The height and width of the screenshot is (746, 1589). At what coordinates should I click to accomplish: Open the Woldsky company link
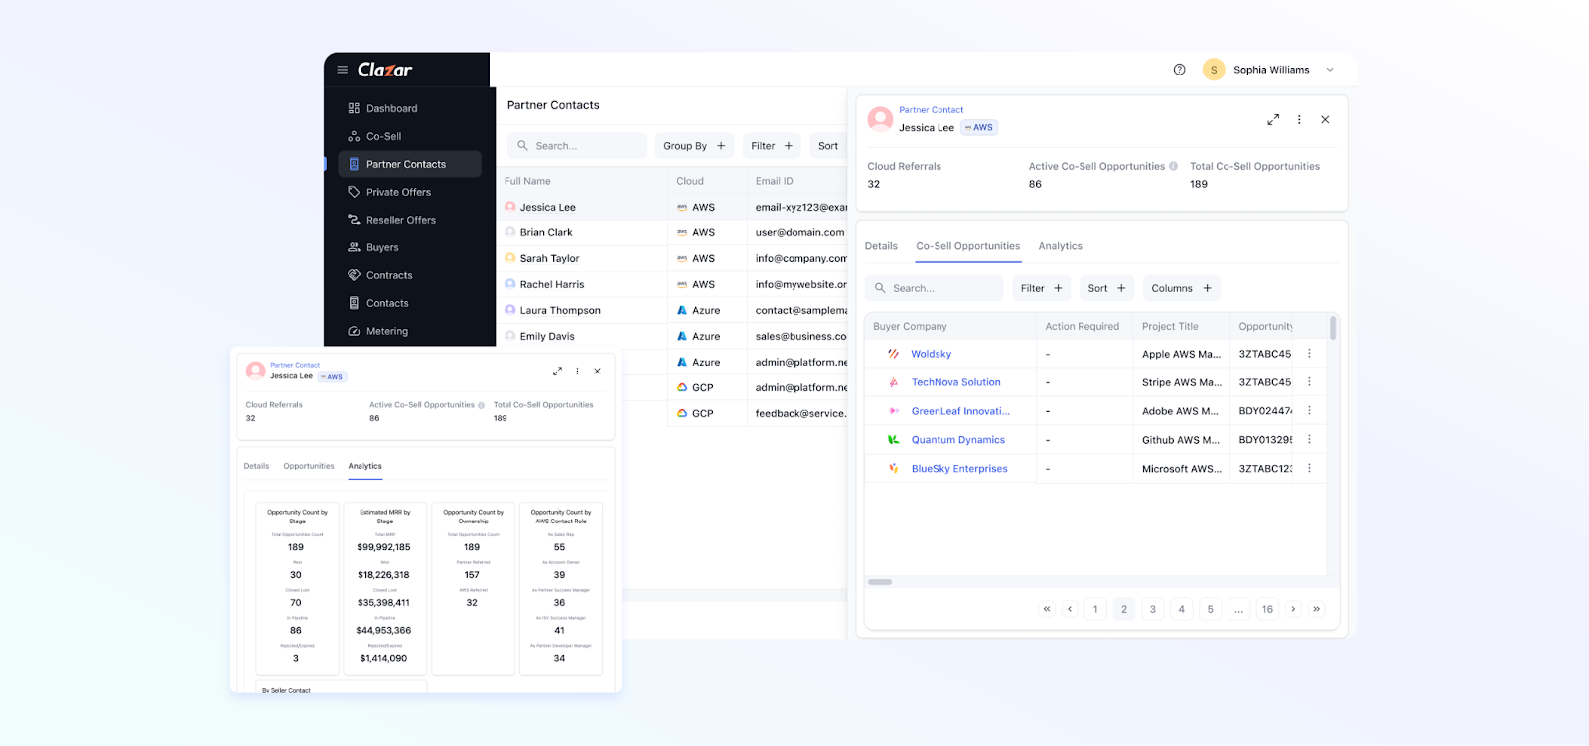pyautogui.click(x=932, y=354)
